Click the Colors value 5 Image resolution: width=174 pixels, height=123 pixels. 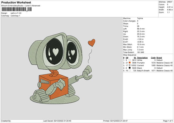pyautogui.click(x=168, y=5)
